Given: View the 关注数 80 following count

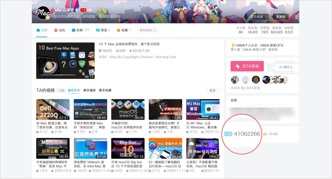Looking at the screenshot, I should pyautogui.click(x=240, y=30).
